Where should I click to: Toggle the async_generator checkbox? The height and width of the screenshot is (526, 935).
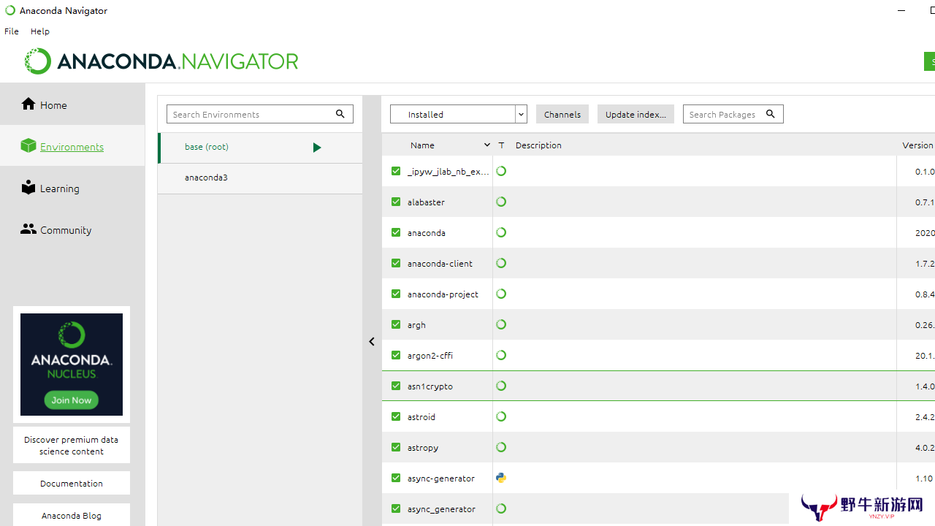396,508
